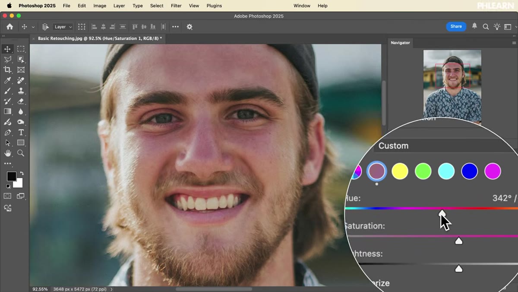The width and height of the screenshot is (518, 292).
Task: Open the Change Screen Mode button
Action: [21, 196]
